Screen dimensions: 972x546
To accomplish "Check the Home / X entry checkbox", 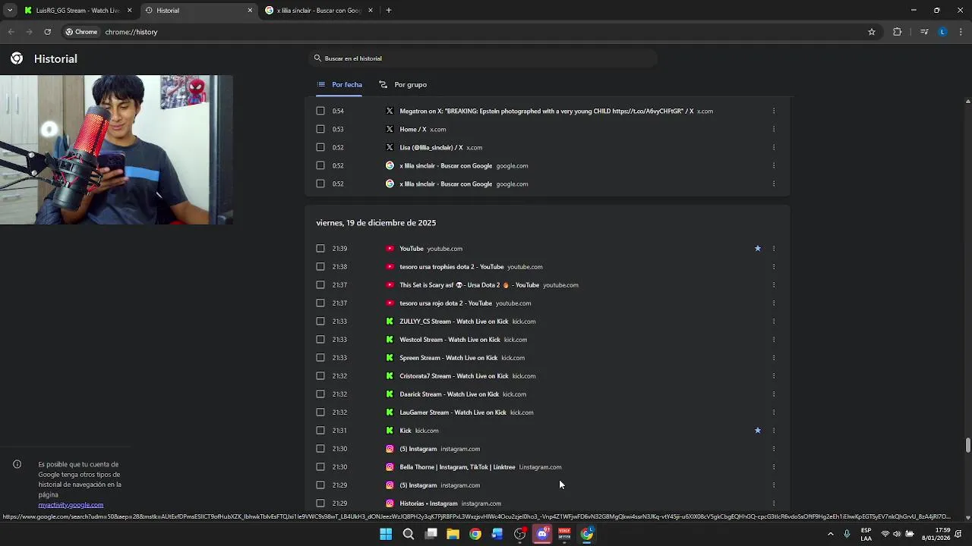I will click(x=320, y=129).
